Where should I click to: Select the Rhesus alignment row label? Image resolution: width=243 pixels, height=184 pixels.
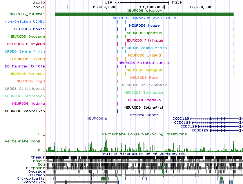pos(38,157)
